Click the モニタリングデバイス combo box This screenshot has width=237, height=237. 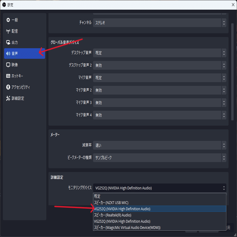pyautogui.click(x=160, y=188)
